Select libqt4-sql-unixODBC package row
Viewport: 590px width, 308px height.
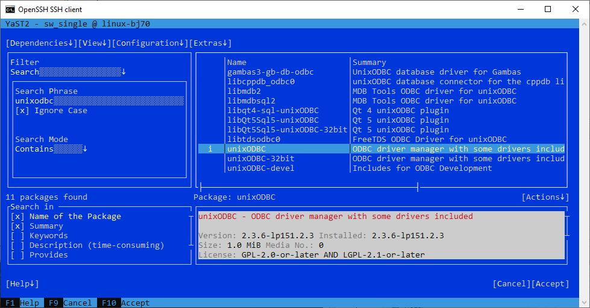pyautogui.click(x=381, y=111)
